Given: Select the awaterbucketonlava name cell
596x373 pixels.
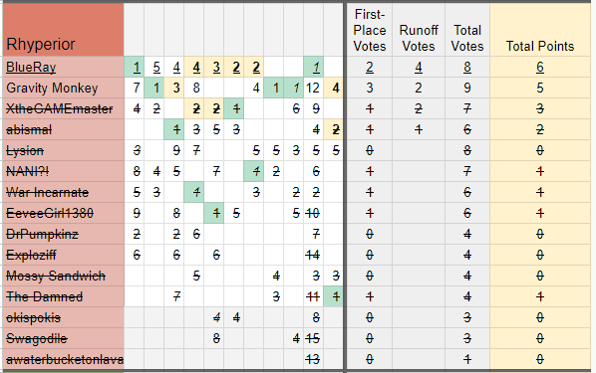Looking at the screenshot, I should coord(63,359).
